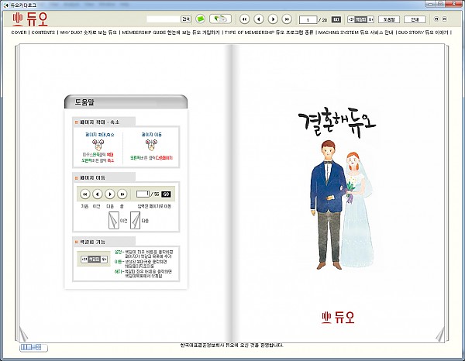Click the page number box showing 1
The height and width of the screenshot is (361, 465).
pos(308,20)
